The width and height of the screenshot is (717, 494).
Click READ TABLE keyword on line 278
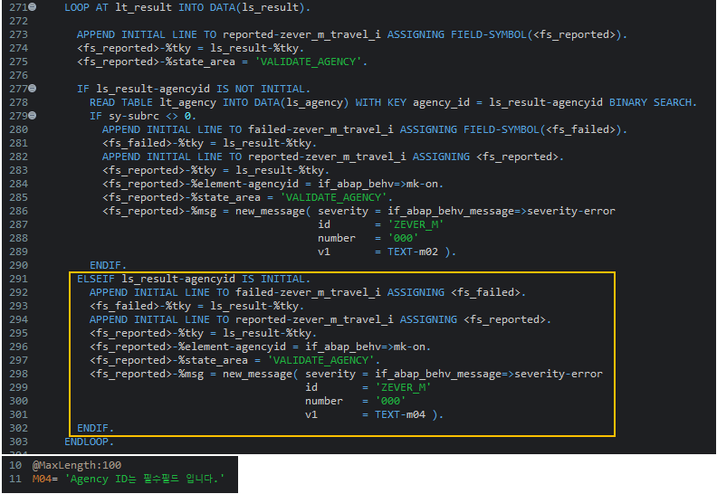click(121, 102)
